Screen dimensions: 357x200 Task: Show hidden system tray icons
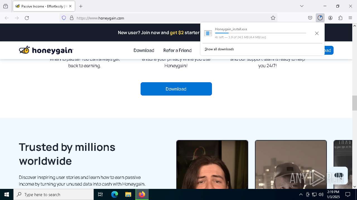coord(301,194)
